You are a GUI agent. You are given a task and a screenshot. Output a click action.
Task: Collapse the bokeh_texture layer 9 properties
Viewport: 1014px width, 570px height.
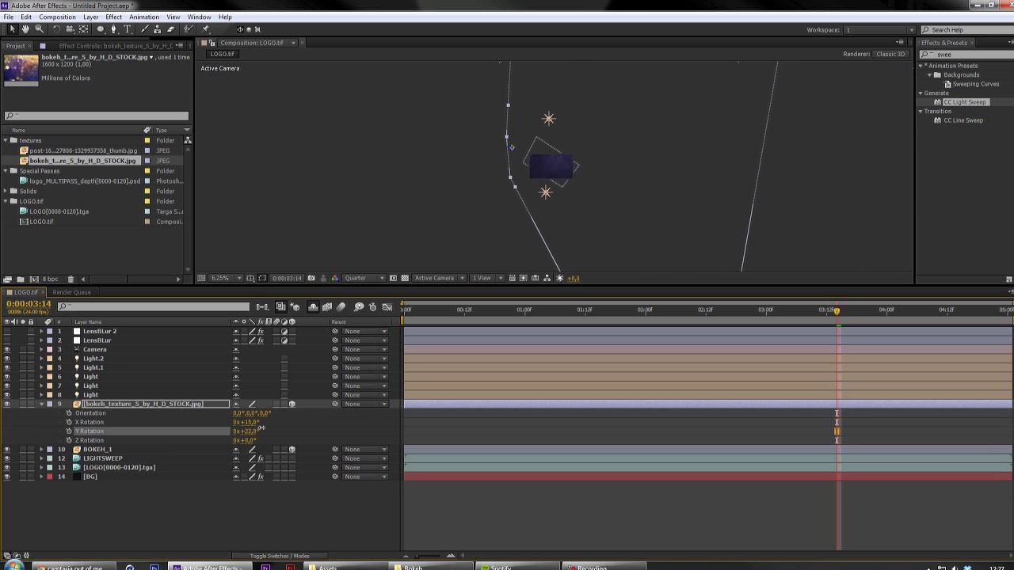coord(41,404)
